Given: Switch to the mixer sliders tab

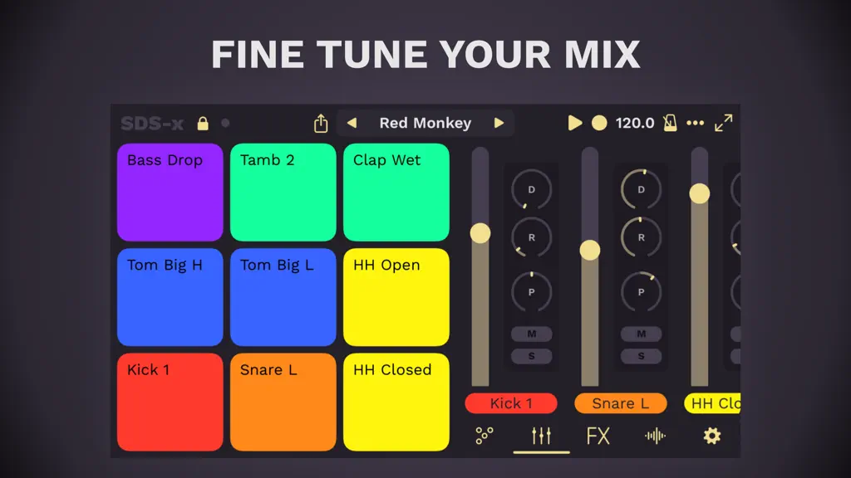Looking at the screenshot, I should click(541, 436).
